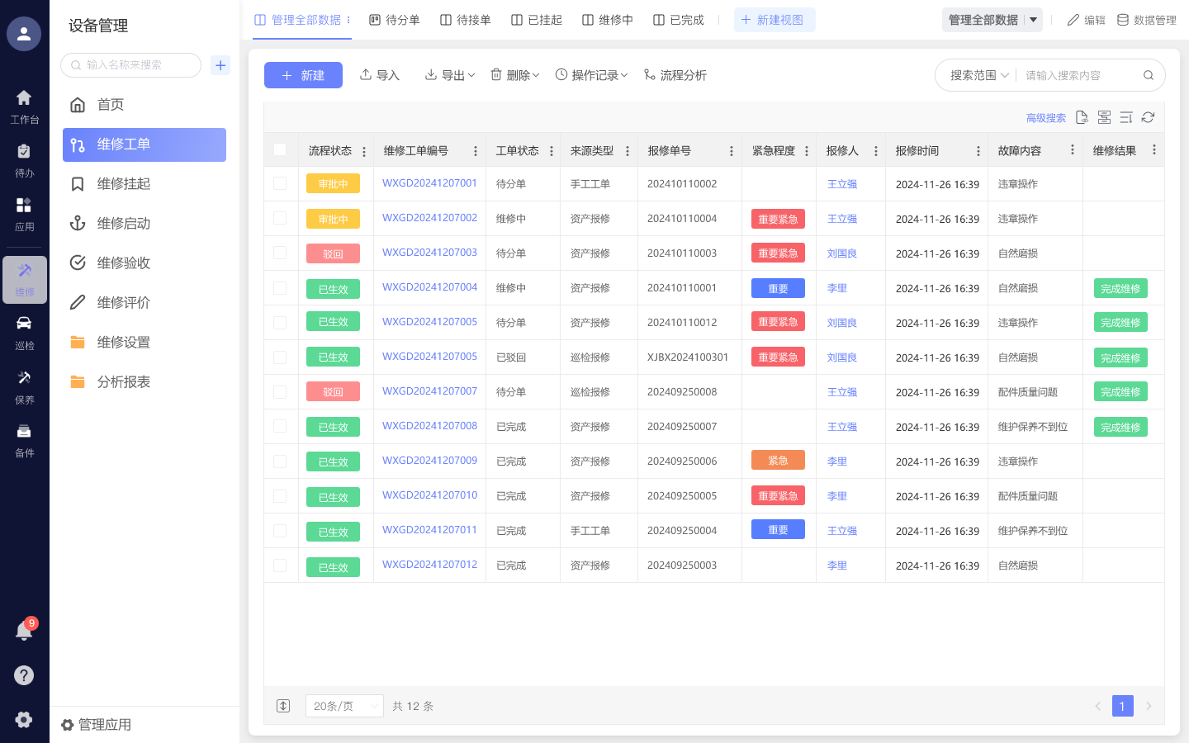Switch to the 待接单 tab
The height and width of the screenshot is (743, 1189).
coord(465,20)
